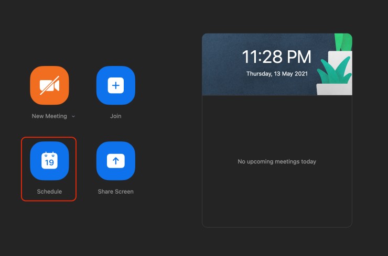This screenshot has width=388, height=256.
Task: Click the number 19 on calendar icon
Action: pos(49,162)
